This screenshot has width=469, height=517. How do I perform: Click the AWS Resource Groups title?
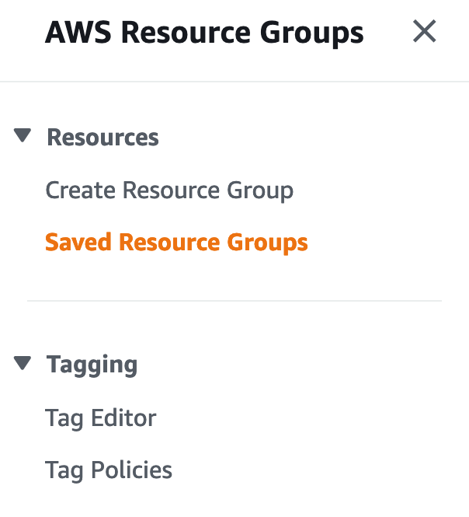(x=204, y=33)
